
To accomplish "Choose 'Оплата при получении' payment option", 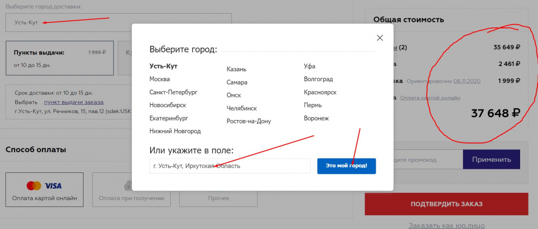I will point(131,190).
